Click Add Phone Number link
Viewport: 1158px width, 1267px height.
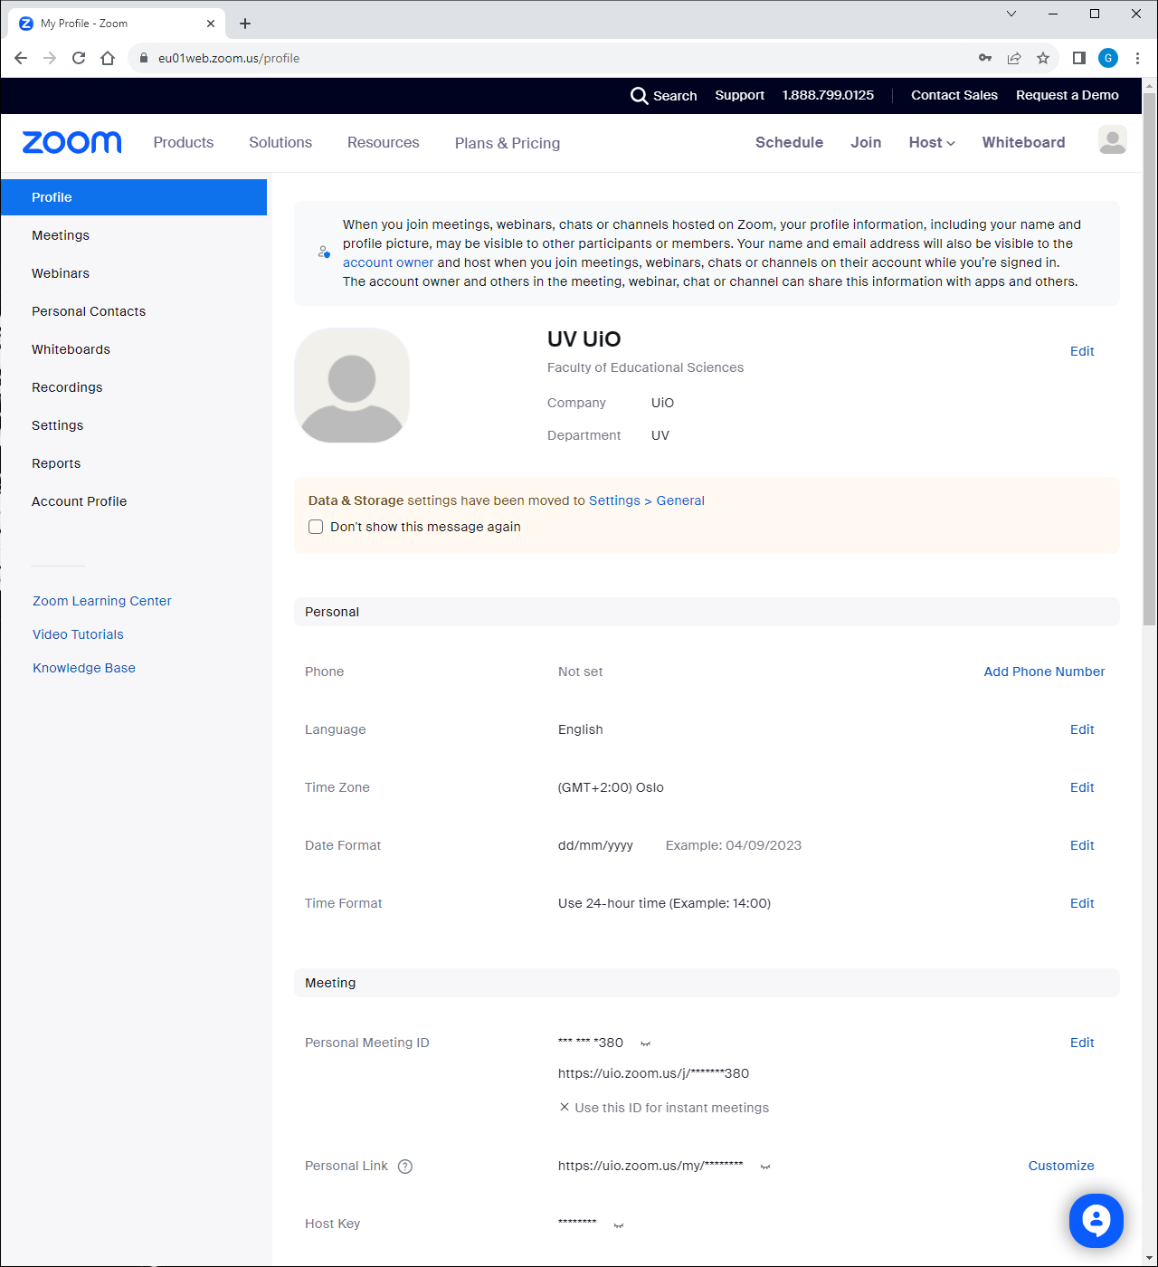[x=1044, y=672]
